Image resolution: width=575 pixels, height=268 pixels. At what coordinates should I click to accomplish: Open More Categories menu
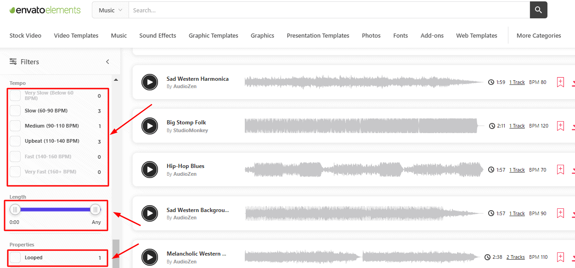pos(538,35)
